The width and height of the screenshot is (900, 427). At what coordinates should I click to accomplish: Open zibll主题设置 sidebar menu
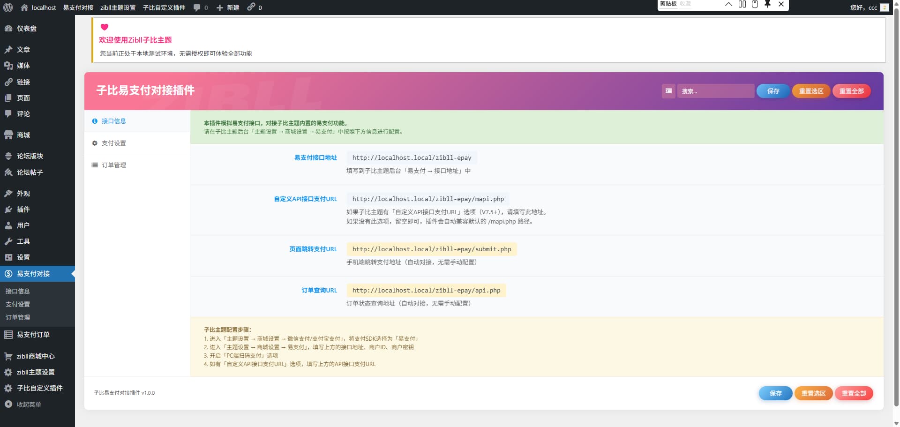[x=37, y=372]
